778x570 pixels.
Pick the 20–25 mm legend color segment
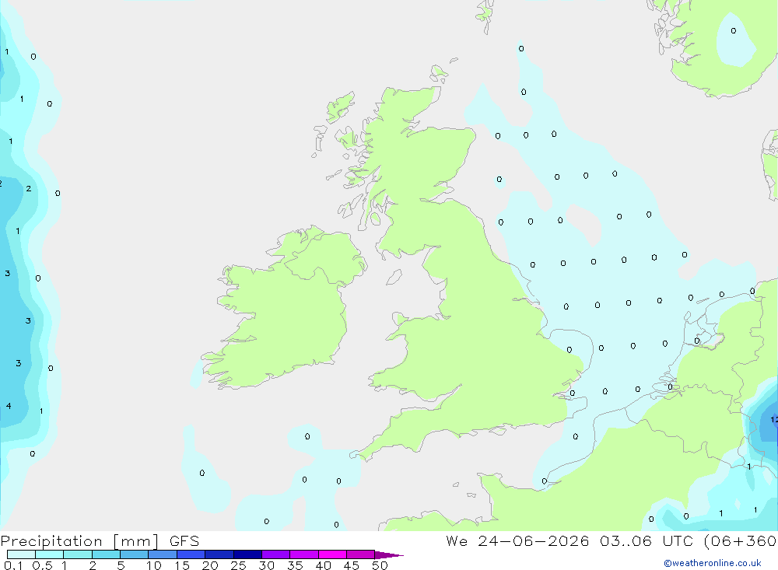219,554
